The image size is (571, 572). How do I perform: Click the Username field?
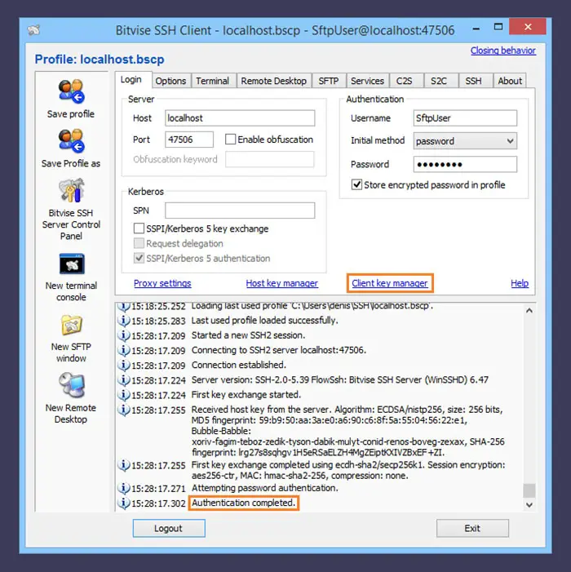point(465,118)
